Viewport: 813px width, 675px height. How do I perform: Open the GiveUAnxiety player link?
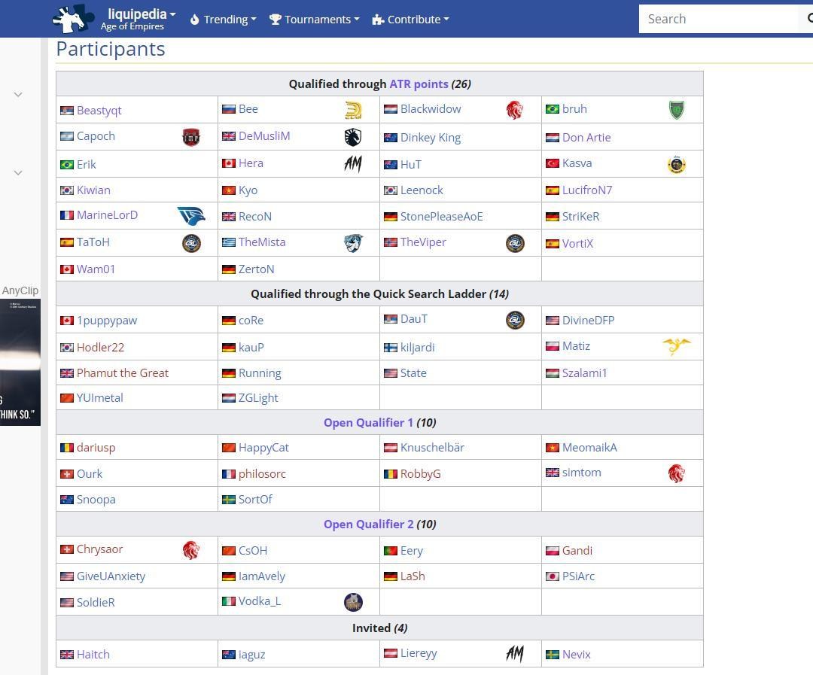(x=111, y=576)
